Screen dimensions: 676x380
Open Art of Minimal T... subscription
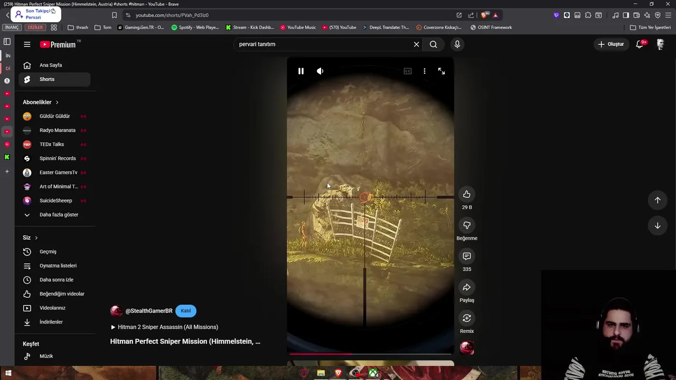pos(54,186)
